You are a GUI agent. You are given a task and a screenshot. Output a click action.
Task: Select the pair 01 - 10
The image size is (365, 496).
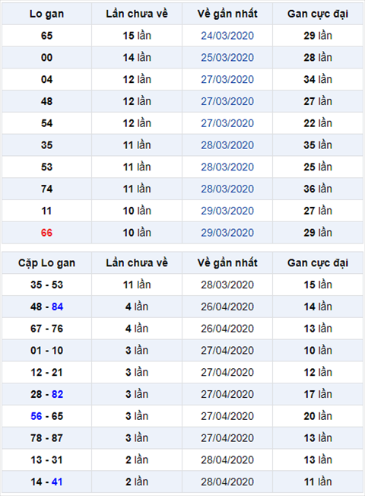46,351
